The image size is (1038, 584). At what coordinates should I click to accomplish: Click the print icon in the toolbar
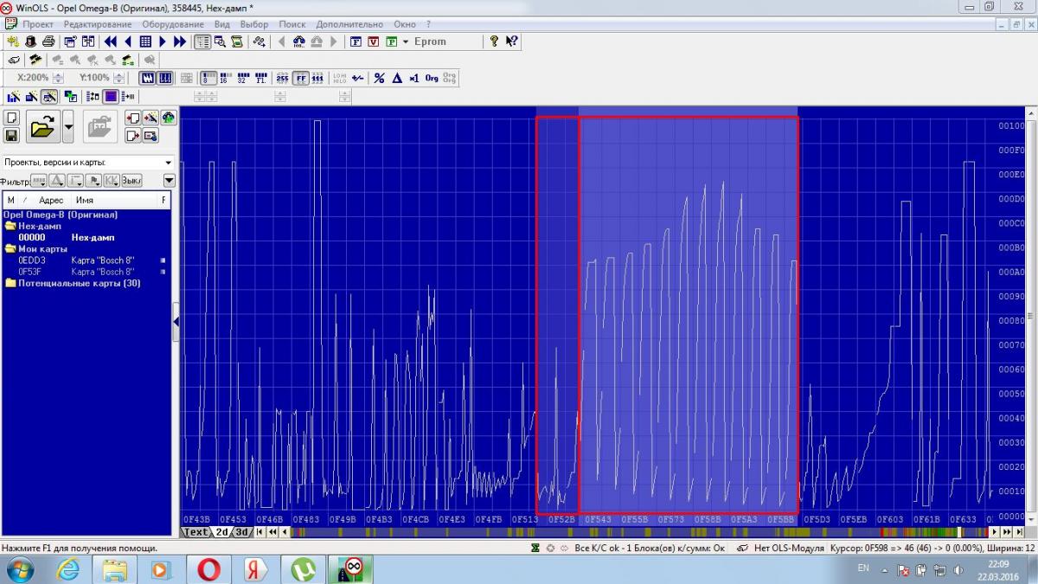pos(48,42)
